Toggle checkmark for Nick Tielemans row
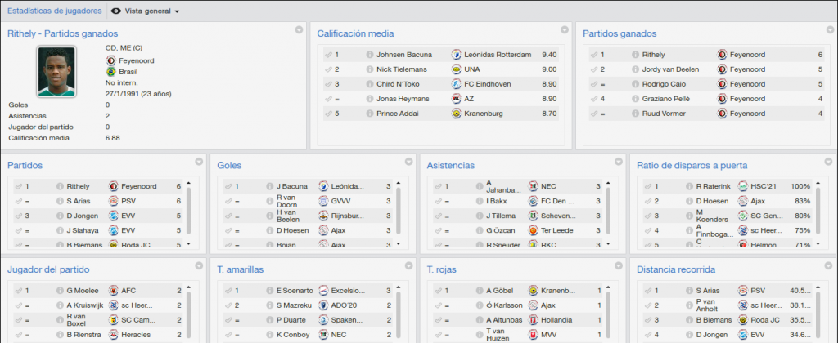838x343 pixels. [327, 69]
